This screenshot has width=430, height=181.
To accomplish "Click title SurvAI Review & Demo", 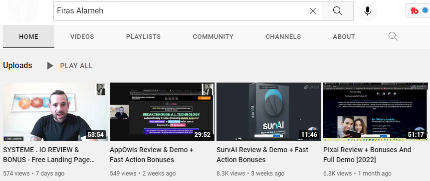I will point(262,155).
